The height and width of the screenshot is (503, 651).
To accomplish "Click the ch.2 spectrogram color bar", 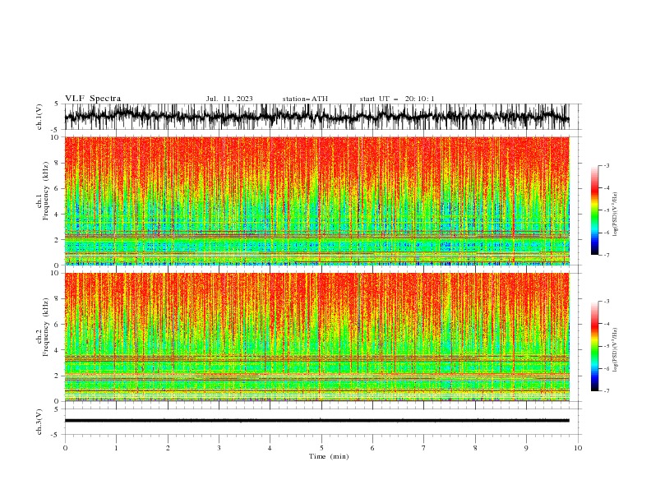I will tap(594, 346).
